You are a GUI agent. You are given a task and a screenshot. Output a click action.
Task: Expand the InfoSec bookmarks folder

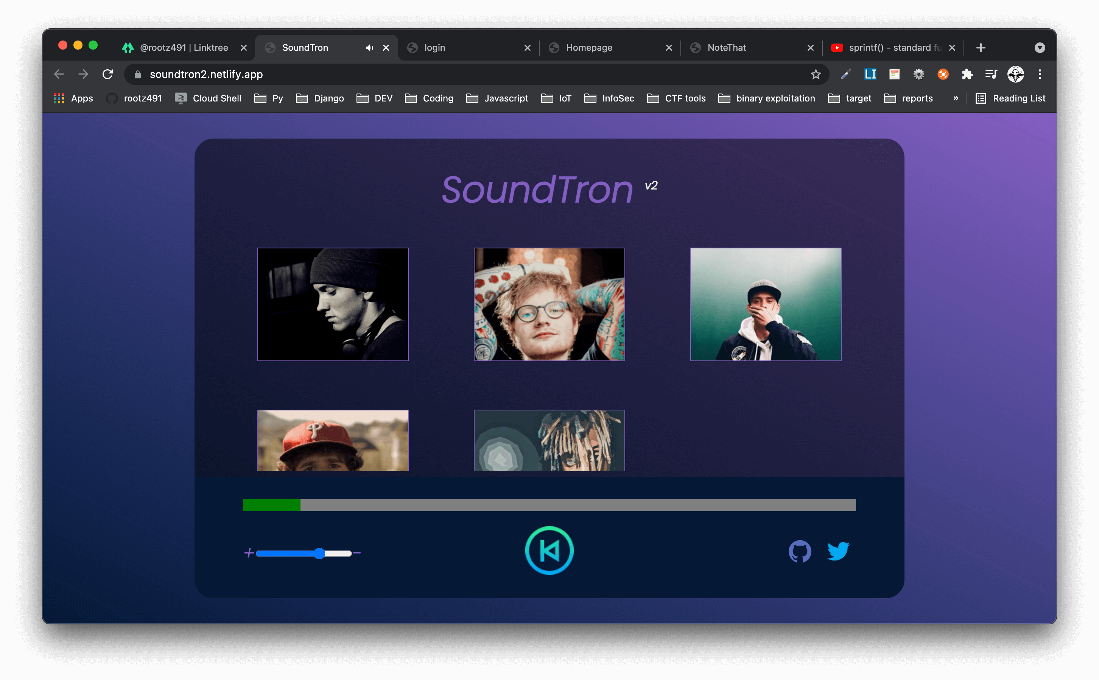(x=609, y=98)
